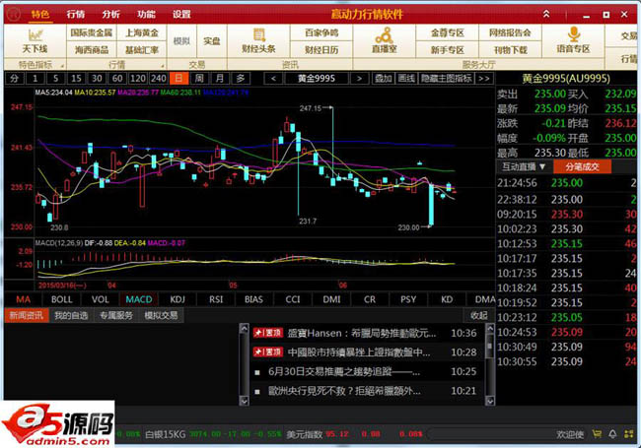Screen dimensions: 641x448
Task: Open the 分析 menu
Action: tap(110, 14)
